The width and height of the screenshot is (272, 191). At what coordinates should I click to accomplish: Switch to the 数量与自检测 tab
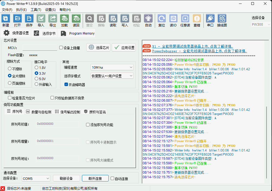(x=39, y=112)
